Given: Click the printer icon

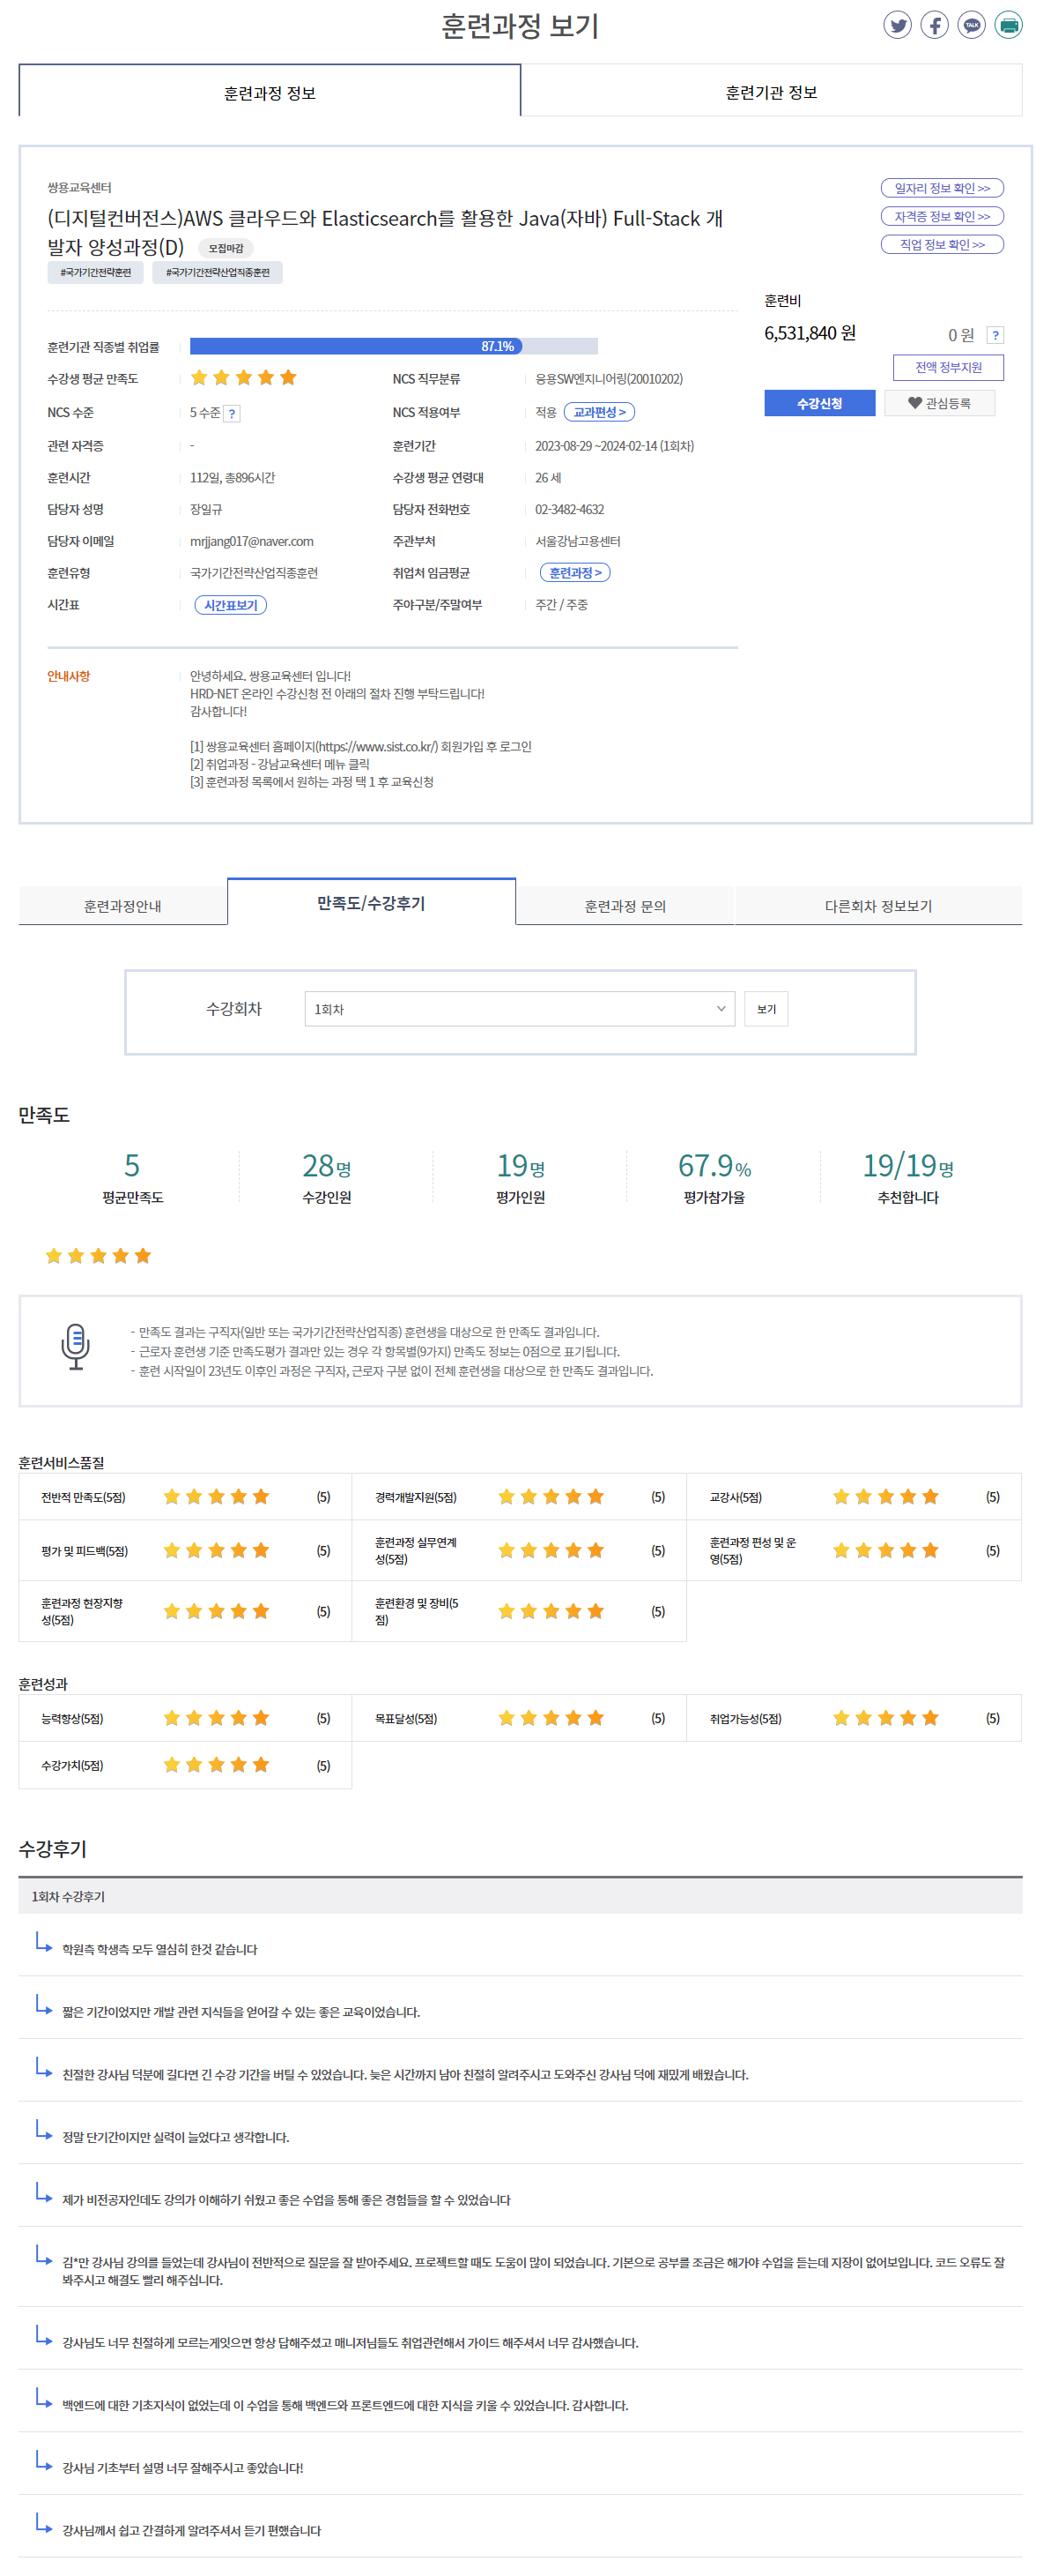Looking at the screenshot, I should (x=1007, y=25).
